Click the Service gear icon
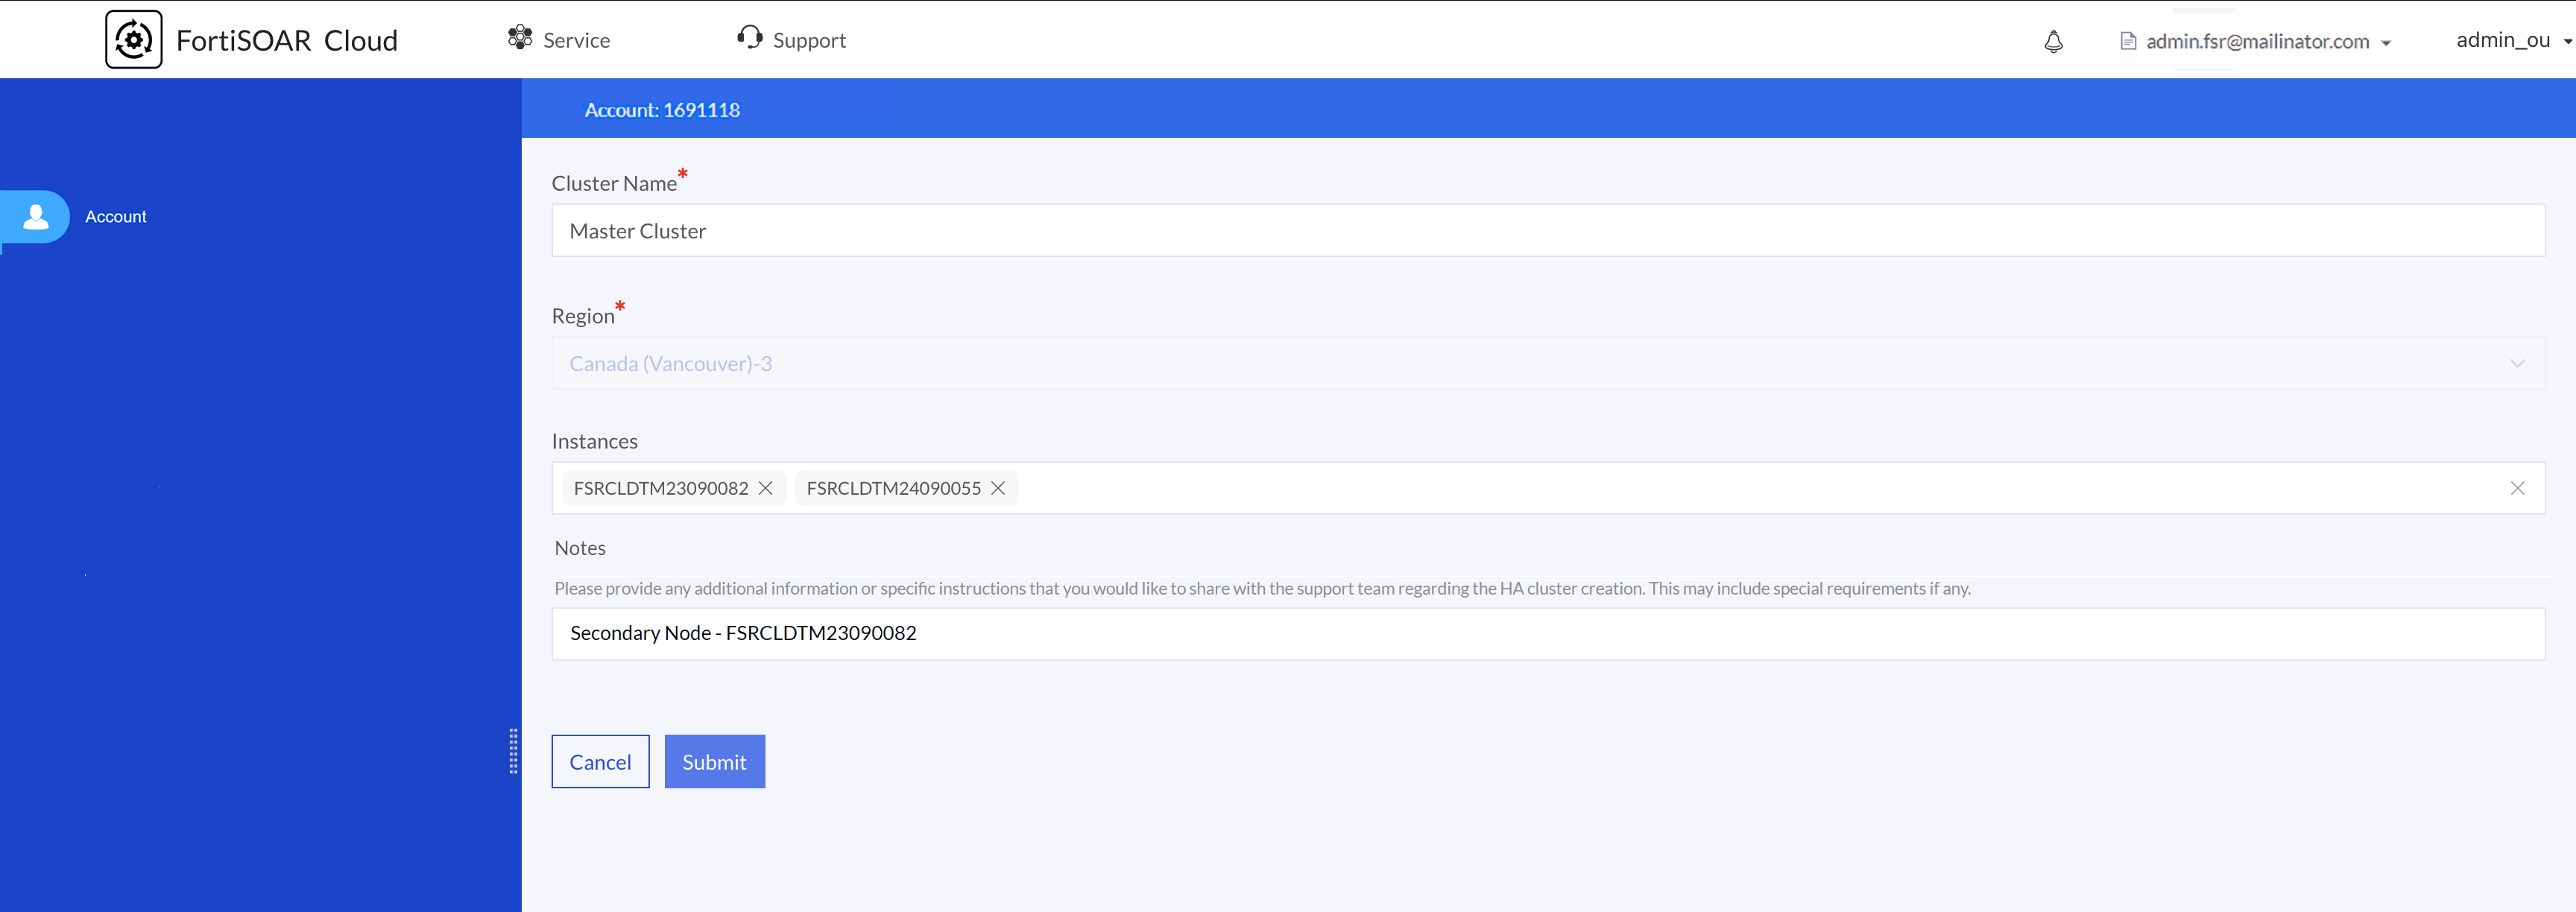The image size is (2576, 912). point(519,38)
